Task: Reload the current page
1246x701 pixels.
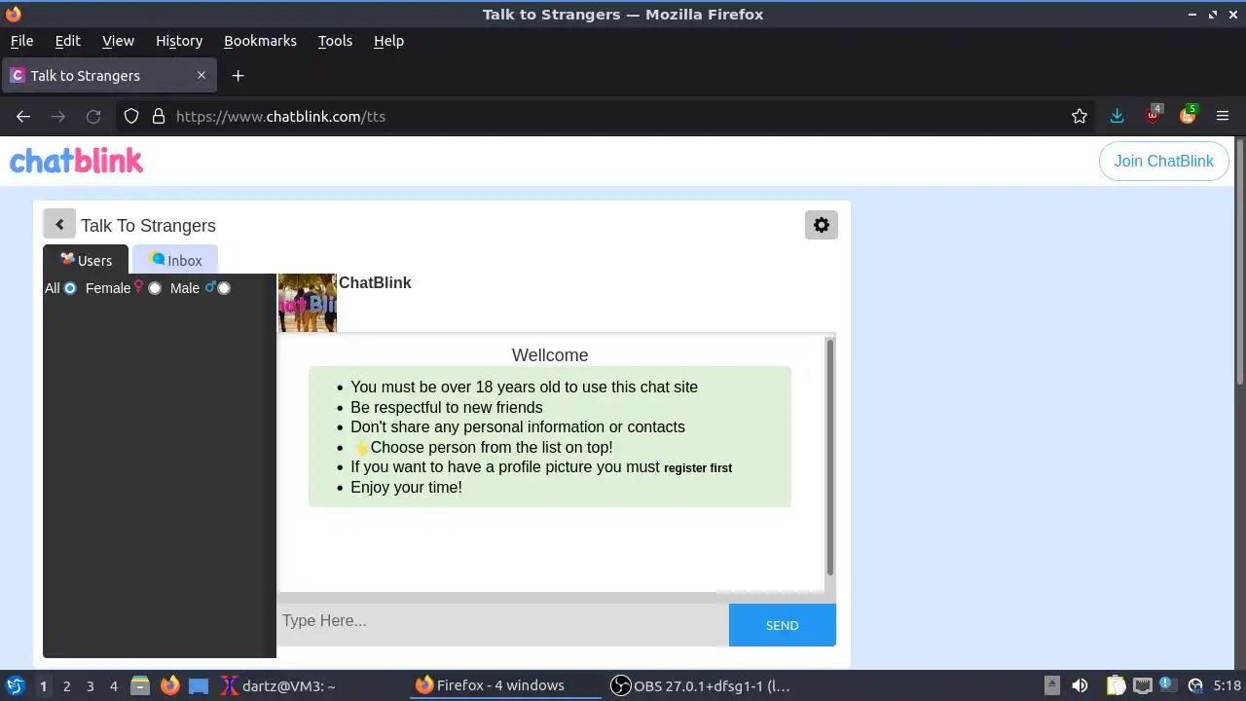Action: [93, 116]
